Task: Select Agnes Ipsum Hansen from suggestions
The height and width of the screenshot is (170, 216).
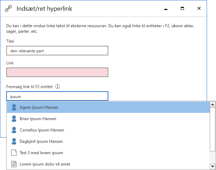Action: [x=39, y=107]
